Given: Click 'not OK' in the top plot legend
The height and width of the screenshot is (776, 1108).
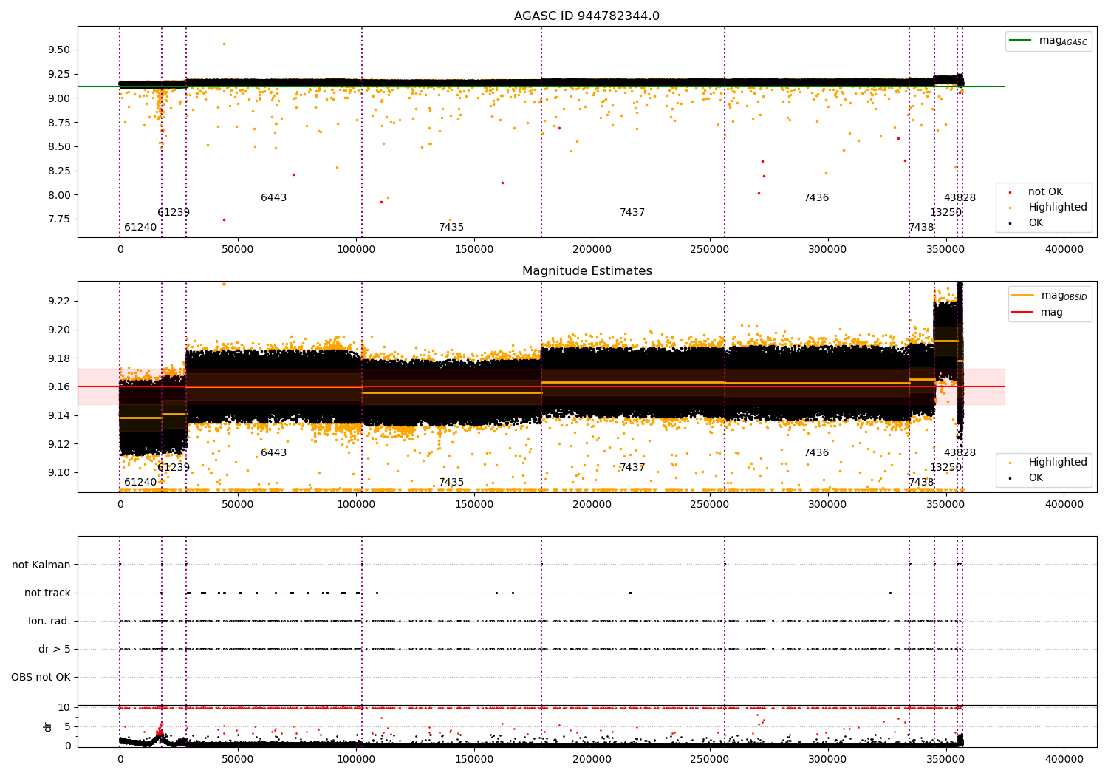Looking at the screenshot, I should tap(1044, 192).
